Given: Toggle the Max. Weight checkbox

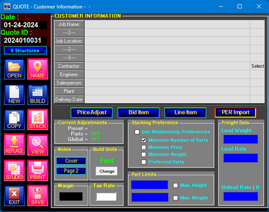Looking at the screenshot, I should click(x=175, y=197).
